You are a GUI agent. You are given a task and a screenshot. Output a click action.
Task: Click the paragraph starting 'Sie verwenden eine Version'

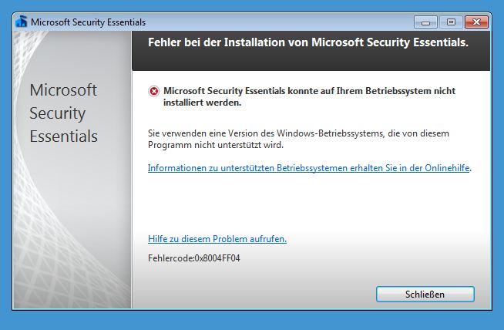tap(297, 139)
